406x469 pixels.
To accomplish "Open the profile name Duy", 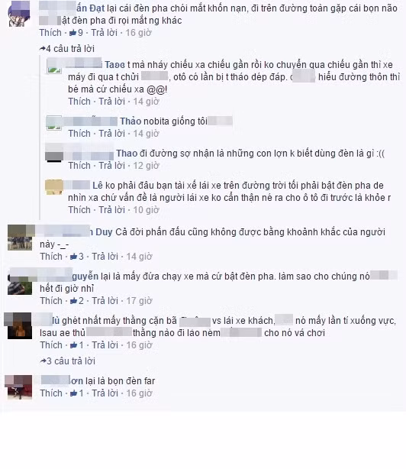I will click(x=104, y=232).
